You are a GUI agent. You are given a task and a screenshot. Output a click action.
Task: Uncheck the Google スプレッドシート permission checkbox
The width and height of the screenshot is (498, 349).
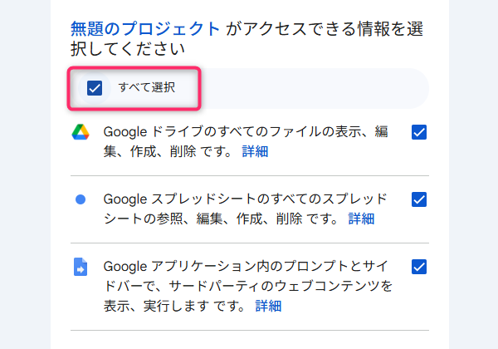[419, 199]
